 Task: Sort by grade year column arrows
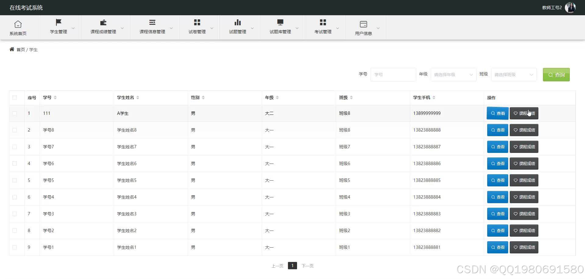coord(277,97)
